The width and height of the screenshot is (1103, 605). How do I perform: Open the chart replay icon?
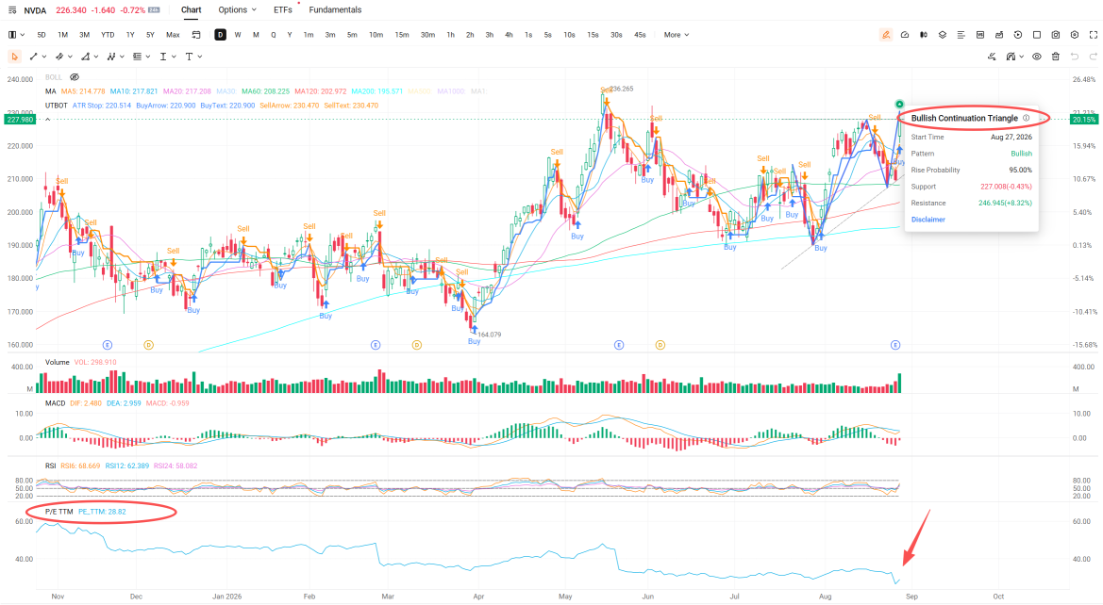(x=1017, y=35)
